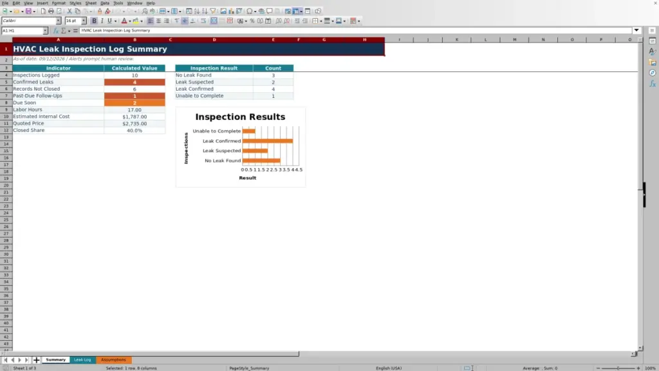Click the Format as Percent icon
The height and width of the screenshot is (371, 659).
coord(252,21)
